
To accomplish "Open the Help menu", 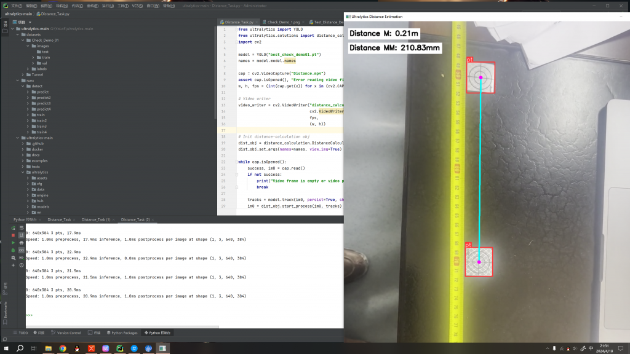I will click(x=169, y=6).
